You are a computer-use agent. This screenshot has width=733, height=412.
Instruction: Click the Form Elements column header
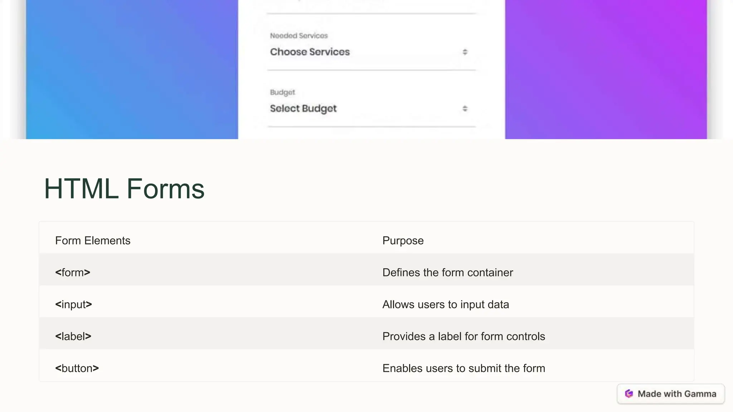(93, 241)
